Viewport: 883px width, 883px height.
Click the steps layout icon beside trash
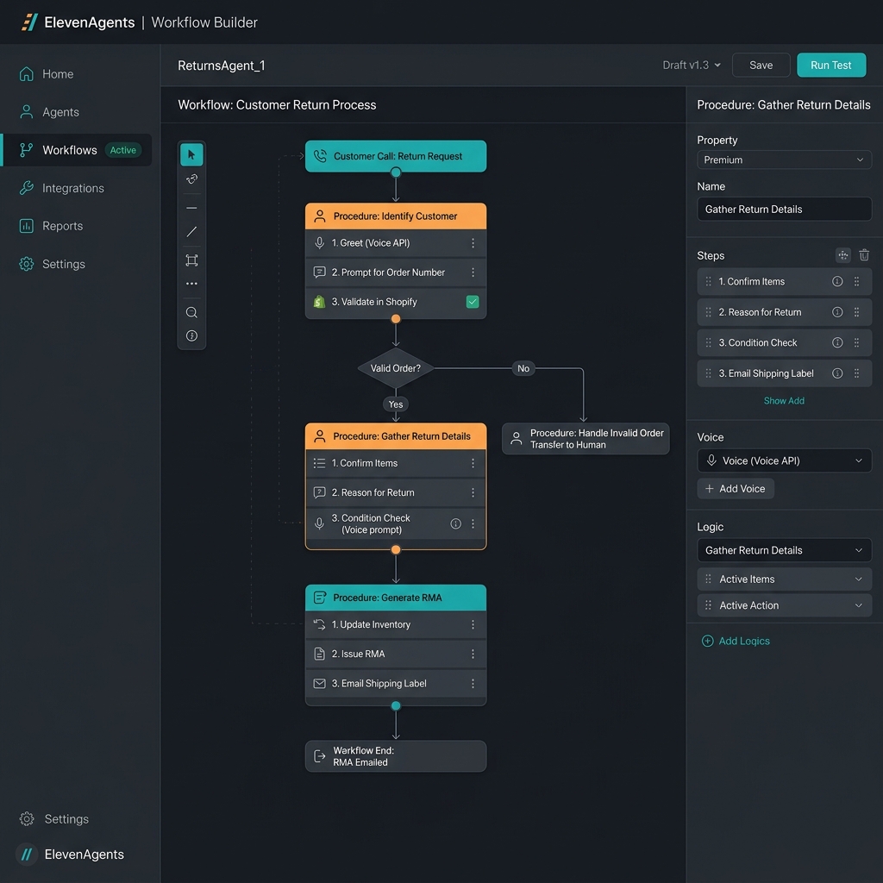point(843,255)
